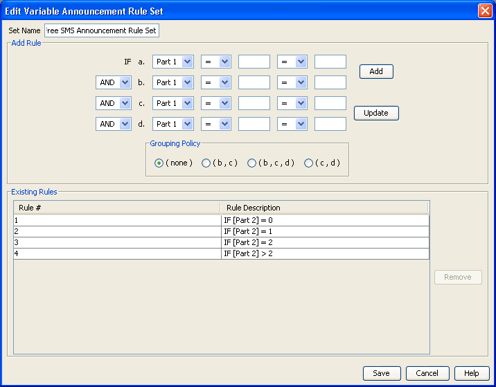Click rule number 1 cell
The height and width of the screenshot is (387, 496).
117,220
